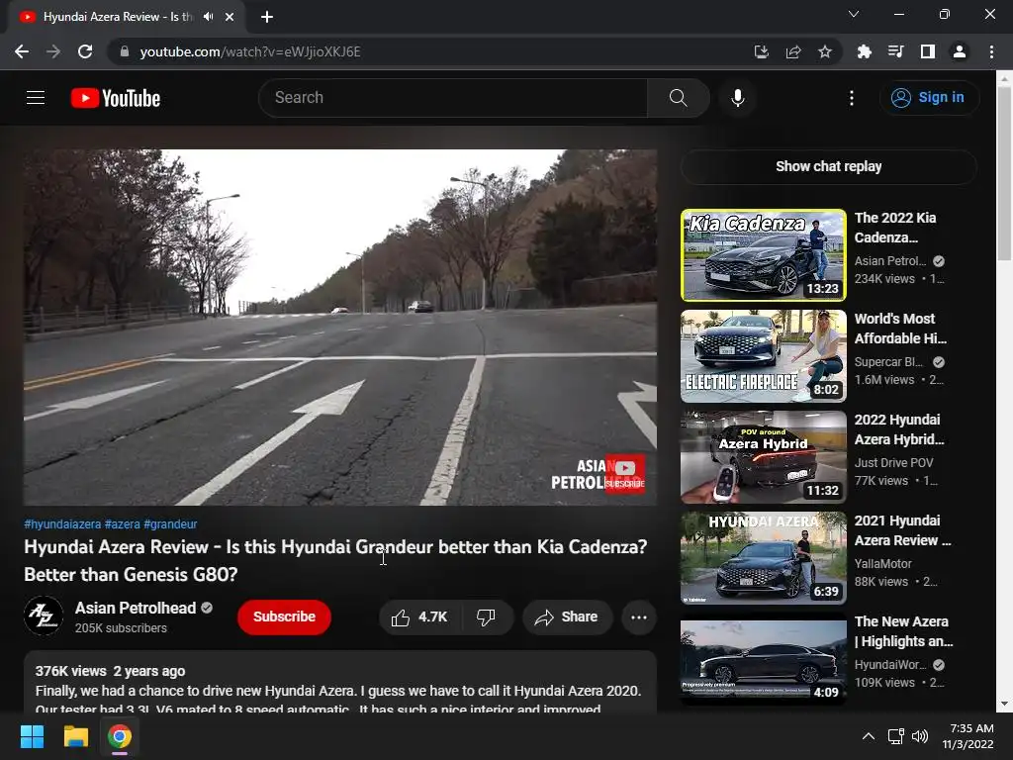Open YouTube settings three-dot menu

click(x=852, y=98)
